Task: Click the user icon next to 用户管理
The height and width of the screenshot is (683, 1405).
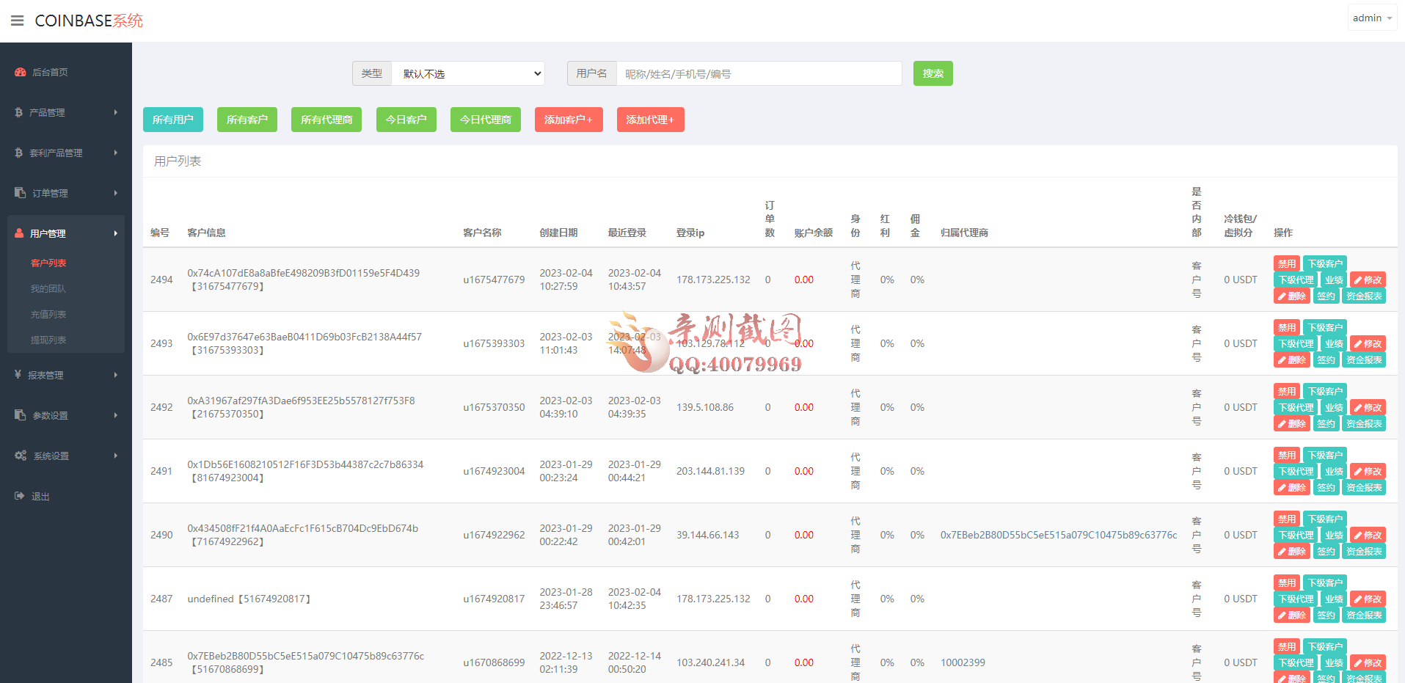Action: pyautogui.click(x=18, y=233)
